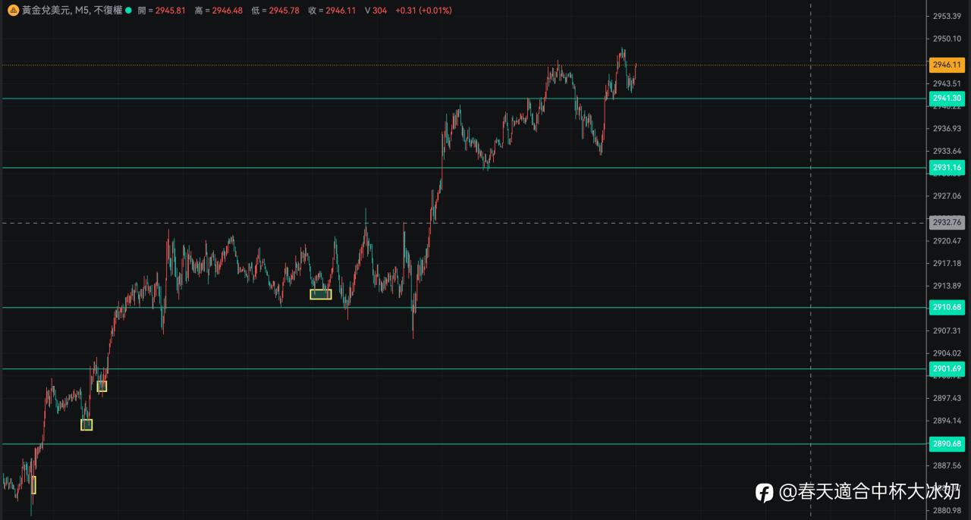Click the 2901.69 green price label

click(x=947, y=369)
